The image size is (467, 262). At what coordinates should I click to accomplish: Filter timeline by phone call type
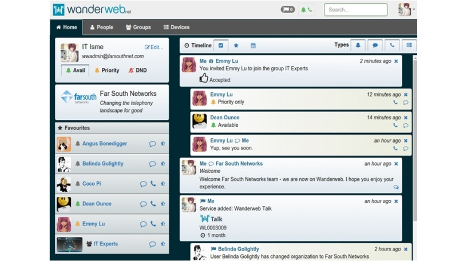tap(392, 45)
